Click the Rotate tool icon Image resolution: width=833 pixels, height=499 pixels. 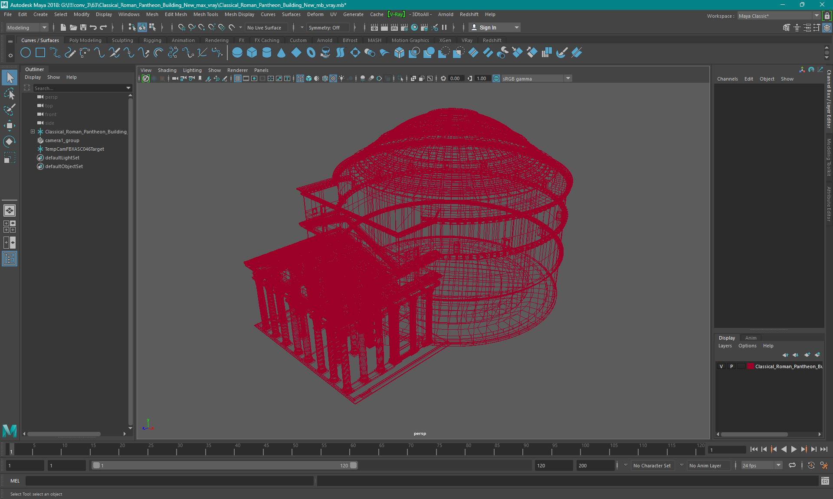point(9,142)
